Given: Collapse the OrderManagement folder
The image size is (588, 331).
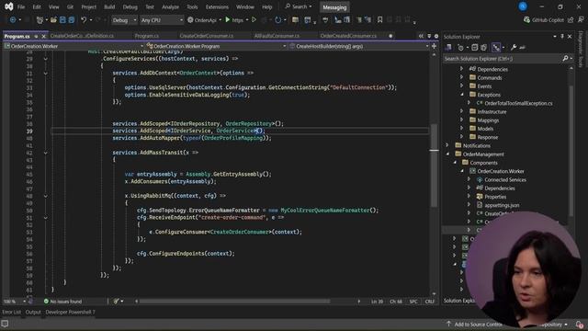Looking at the screenshot, I should tap(447, 154).
